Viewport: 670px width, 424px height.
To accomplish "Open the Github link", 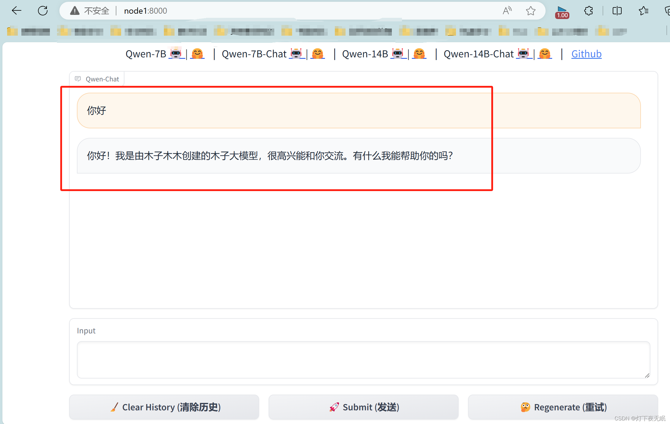I will point(586,54).
